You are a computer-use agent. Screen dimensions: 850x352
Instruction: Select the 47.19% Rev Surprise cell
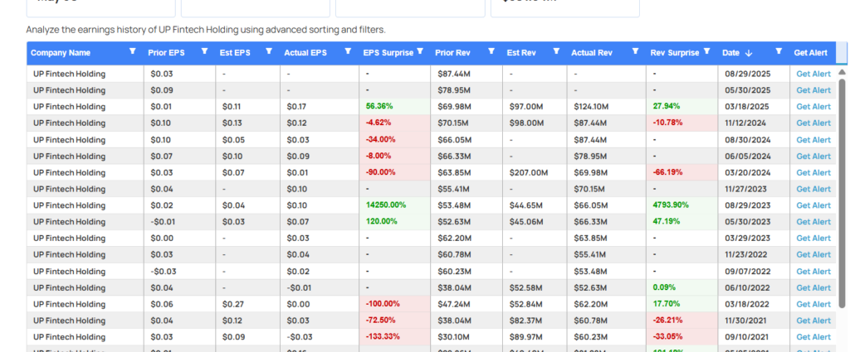[x=682, y=222]
